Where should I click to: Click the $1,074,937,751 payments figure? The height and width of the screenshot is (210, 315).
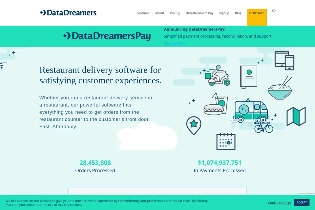pos(220,162)
